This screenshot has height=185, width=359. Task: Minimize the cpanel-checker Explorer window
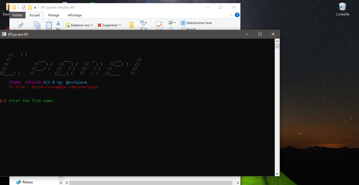click(x=207, y=7)
